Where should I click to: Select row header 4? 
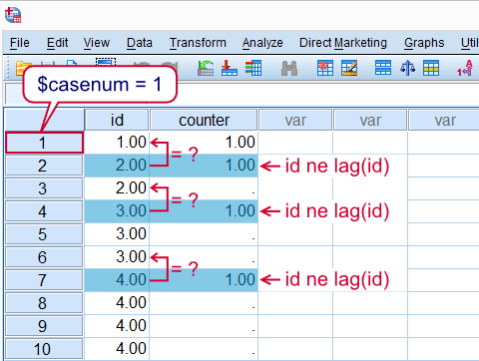44,211
